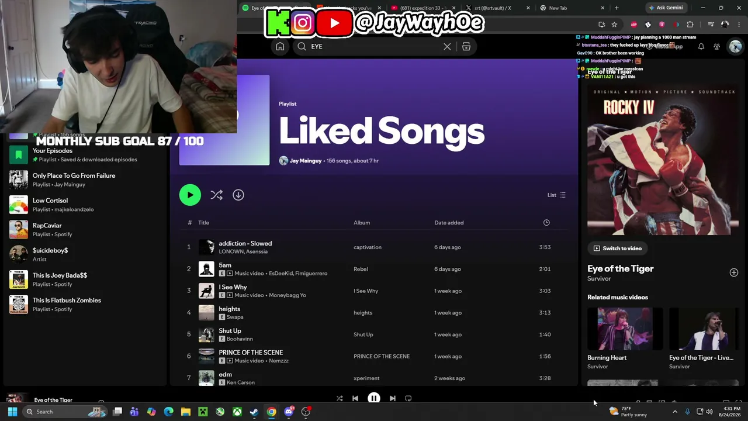Viewport: 748px width, 421px height.
Task: Open the Rebel album link
Action: 361,269
